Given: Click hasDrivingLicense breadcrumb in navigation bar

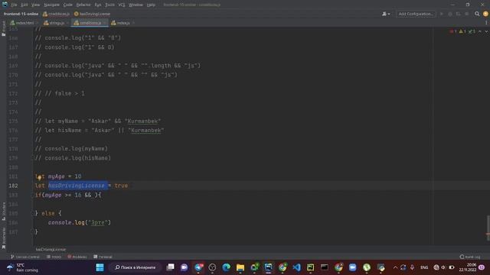Looking at the screenshot, I should (x=92, y=14).
